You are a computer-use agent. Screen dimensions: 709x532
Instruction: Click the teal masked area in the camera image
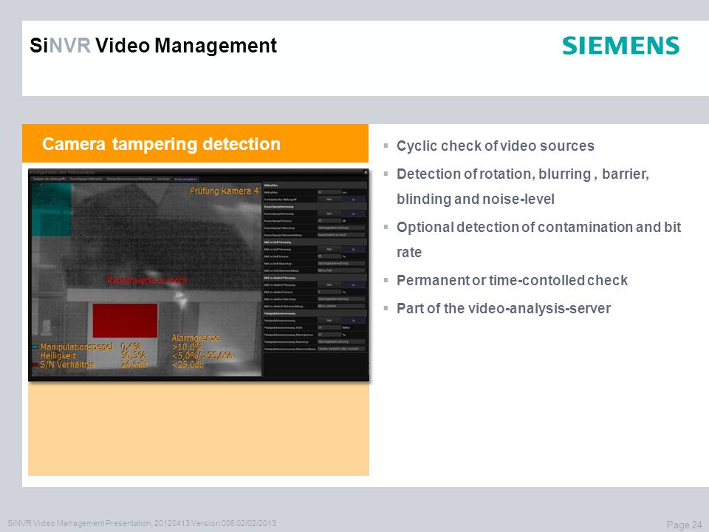click(x=51, y=209)
